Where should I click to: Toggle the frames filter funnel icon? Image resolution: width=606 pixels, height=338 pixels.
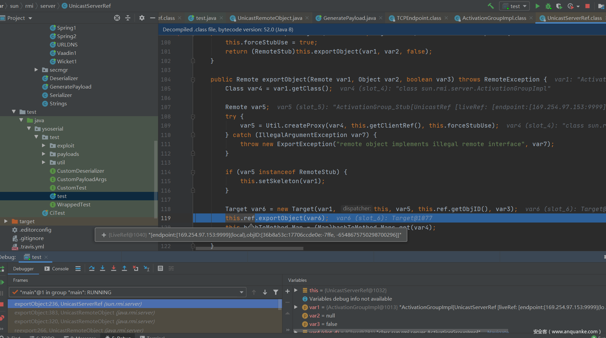[276, 292]
